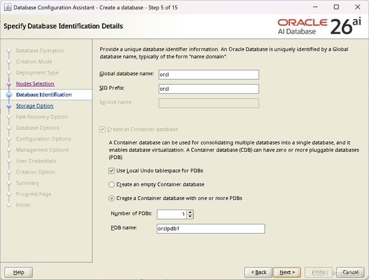
Task: Click the Configuration Options step
Action: pos(44,139)
